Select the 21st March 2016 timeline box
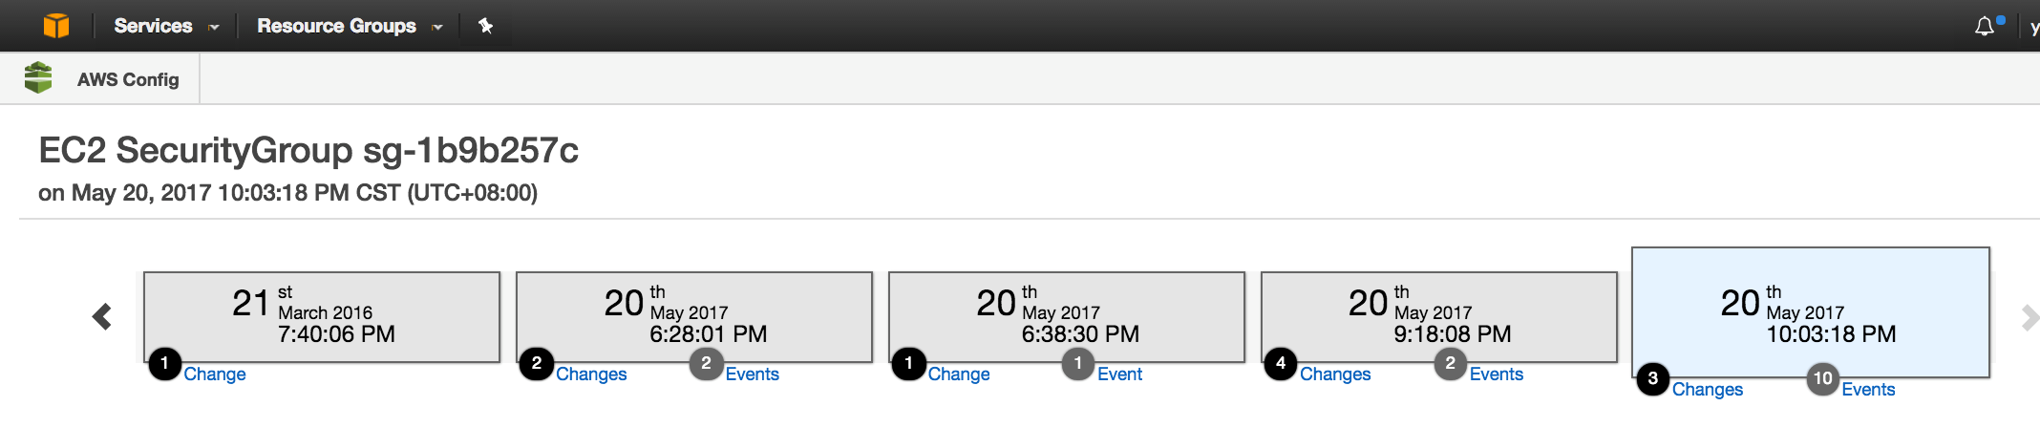 (322, 315)
